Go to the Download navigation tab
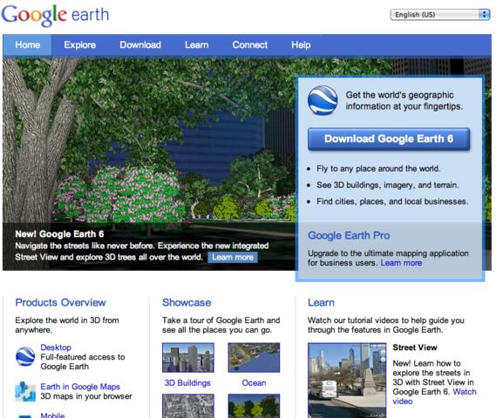Image resolution: width=496 pixels, height=418 pixels. [x=140, y=45]
